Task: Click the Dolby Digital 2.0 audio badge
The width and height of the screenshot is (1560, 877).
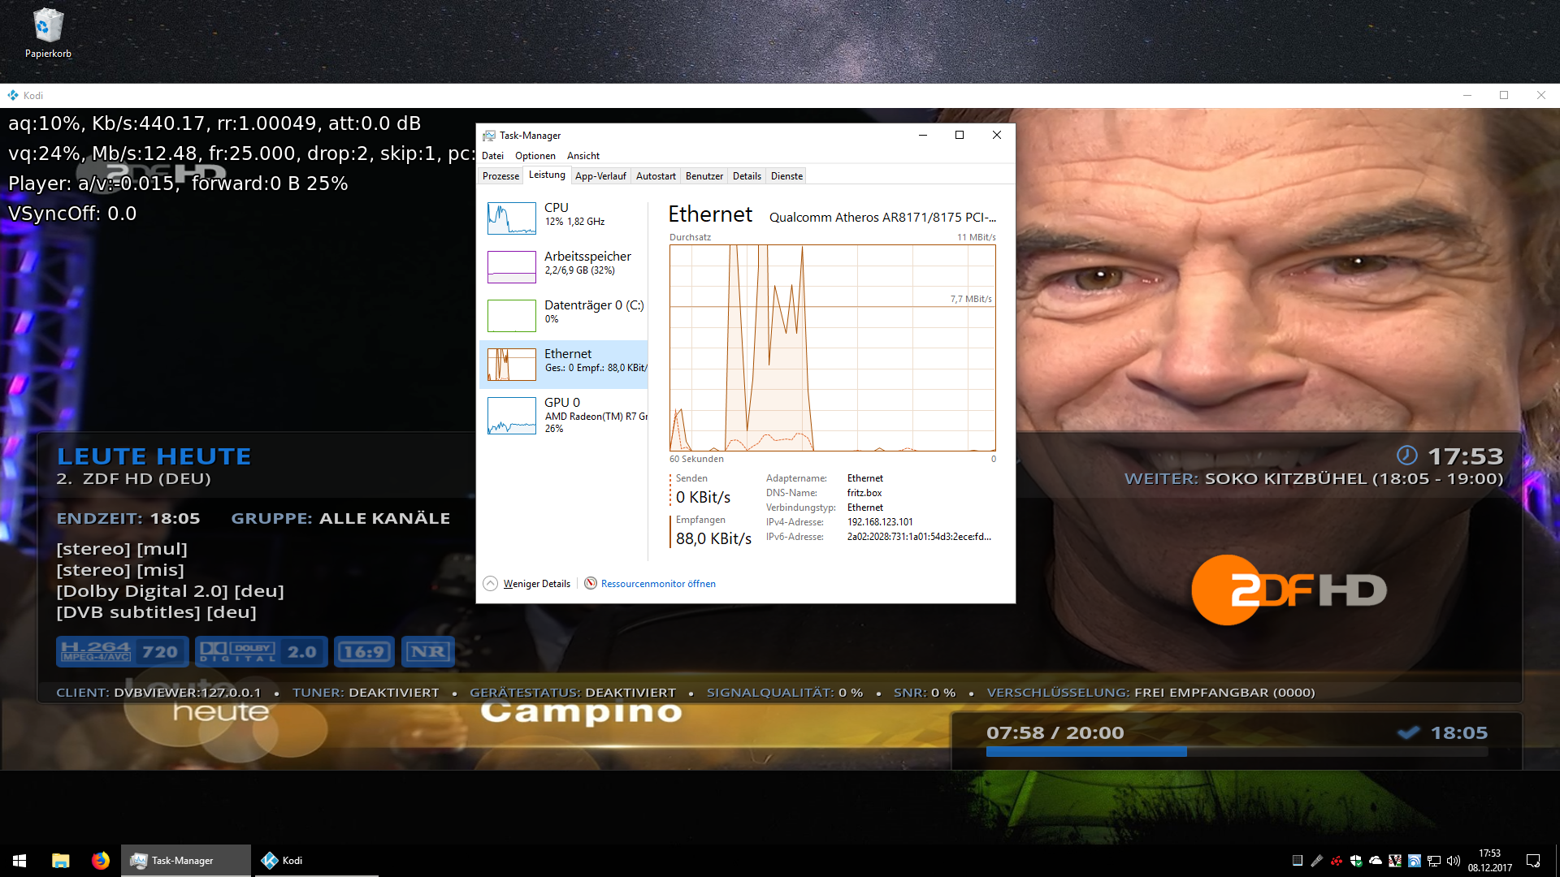Action: [262, 651]
